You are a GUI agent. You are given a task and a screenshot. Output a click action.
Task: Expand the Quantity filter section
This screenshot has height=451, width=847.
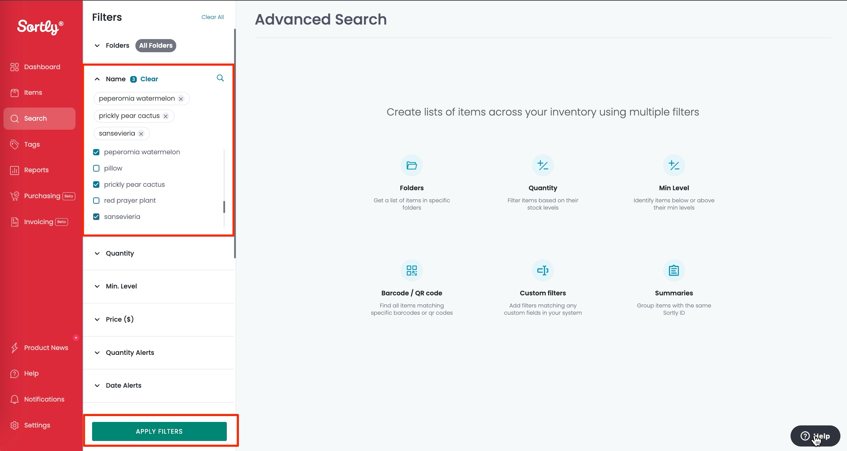click(97, 254)
